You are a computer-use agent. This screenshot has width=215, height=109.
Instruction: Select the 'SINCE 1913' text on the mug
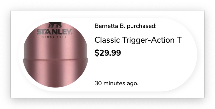coord(54,37)
